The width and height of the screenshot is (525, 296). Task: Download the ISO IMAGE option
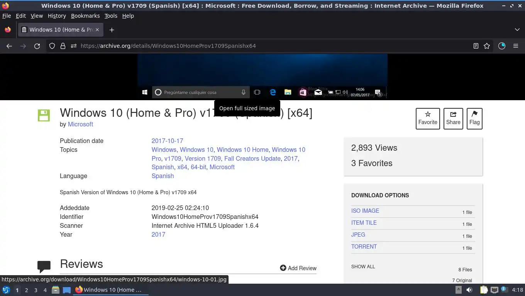[365, 211]
